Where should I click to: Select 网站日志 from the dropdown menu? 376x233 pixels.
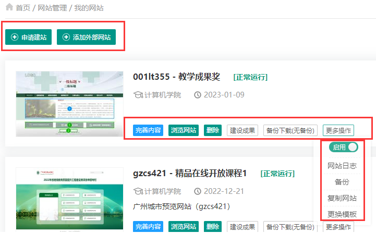(342, 166)
